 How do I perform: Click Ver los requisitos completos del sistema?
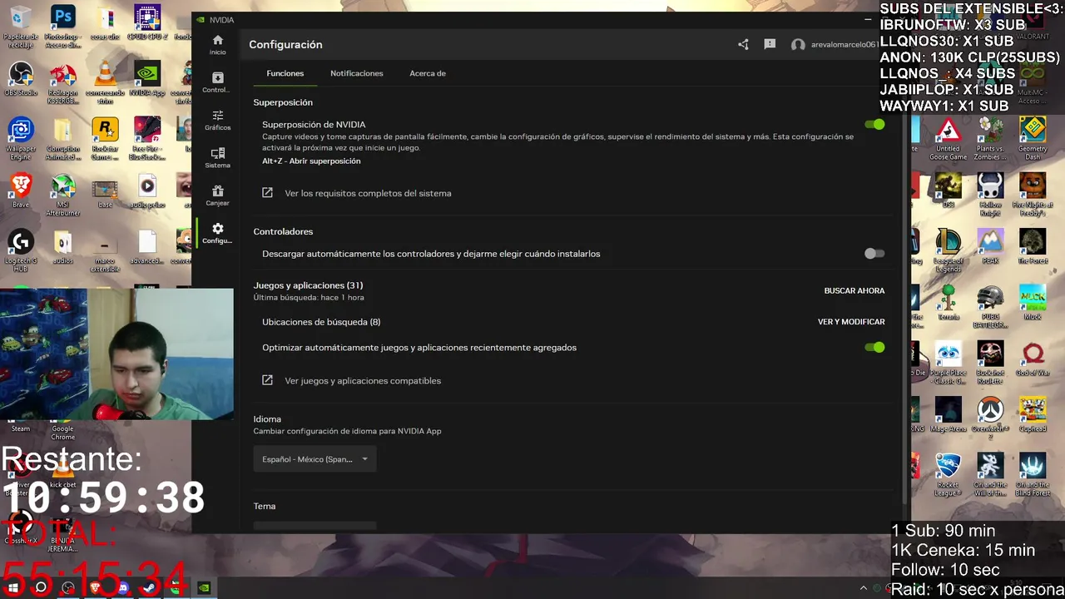pyautogui.click(x=357, y=193)
